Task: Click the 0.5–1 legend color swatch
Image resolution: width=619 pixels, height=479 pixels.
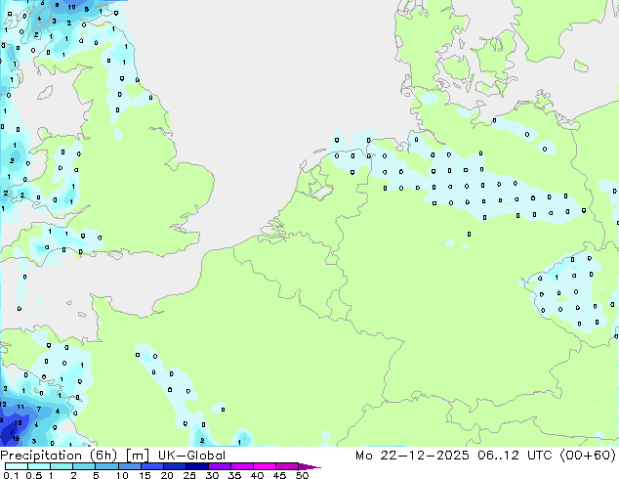Action: click(39, 466)
